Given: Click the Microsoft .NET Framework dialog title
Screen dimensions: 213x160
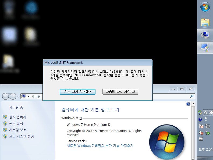Looking at the screenshot, I should pyautogui.click(x=63, y=62).
